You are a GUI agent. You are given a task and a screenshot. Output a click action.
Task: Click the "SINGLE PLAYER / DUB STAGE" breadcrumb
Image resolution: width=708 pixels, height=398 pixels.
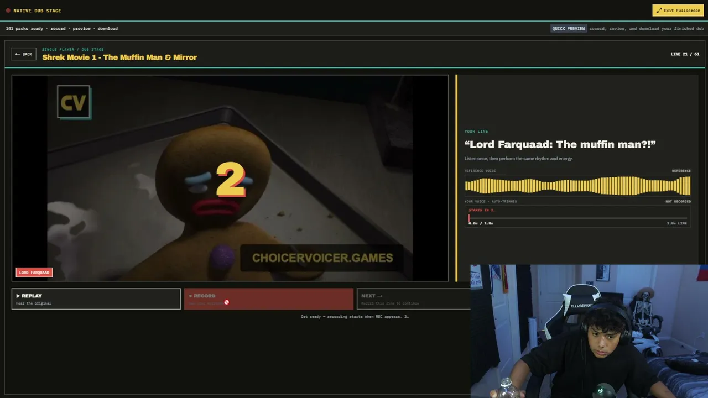click(73, 49)
